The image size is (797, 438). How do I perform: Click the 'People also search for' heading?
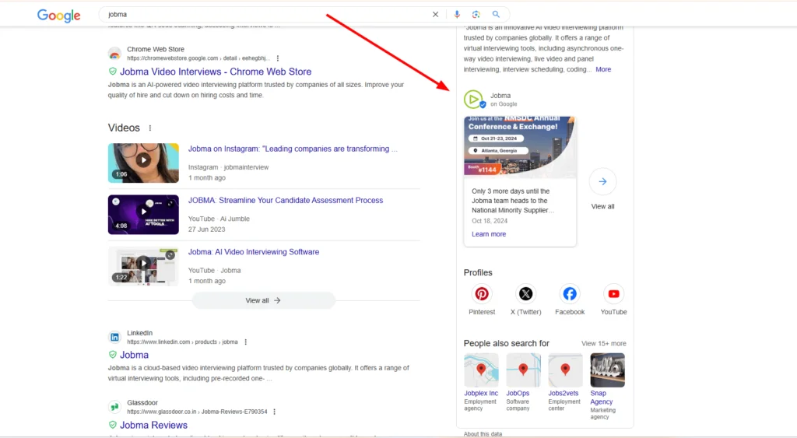(x=506, y=344)
